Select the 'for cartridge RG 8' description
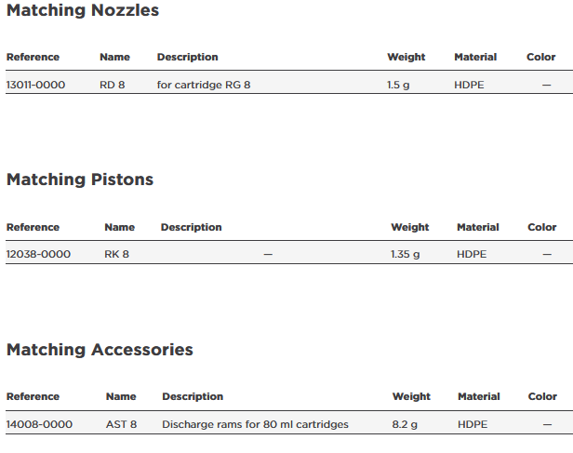573x453 pixels. pos(204,85)
